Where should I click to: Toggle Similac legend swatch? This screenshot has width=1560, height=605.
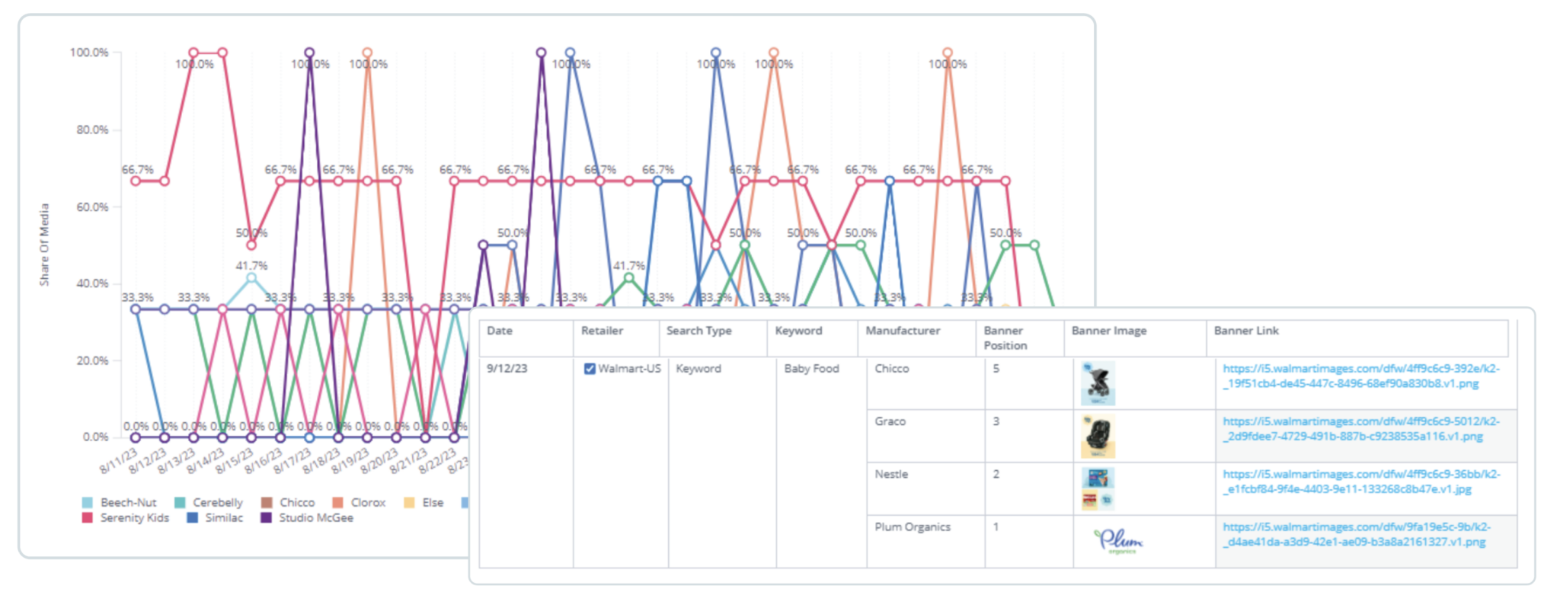(193, 518)
